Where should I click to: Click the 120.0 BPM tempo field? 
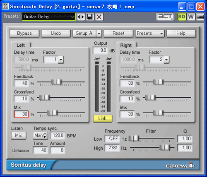(x=58, y=136)
